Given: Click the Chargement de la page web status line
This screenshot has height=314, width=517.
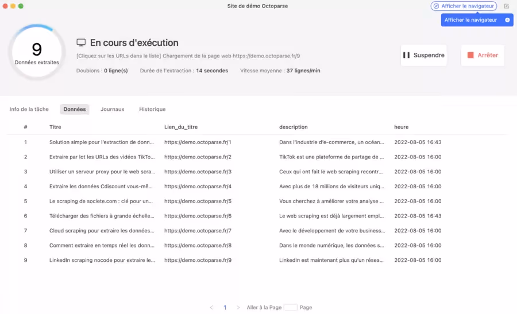Looking at the screenshot, I should [188, 56].
